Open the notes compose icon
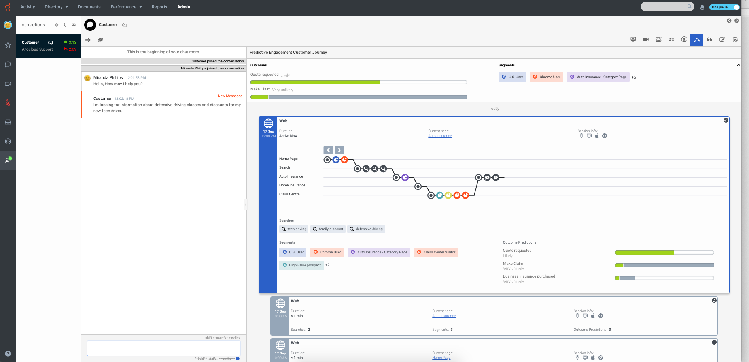This screenshot has height=362, width=749. (723, 39)
